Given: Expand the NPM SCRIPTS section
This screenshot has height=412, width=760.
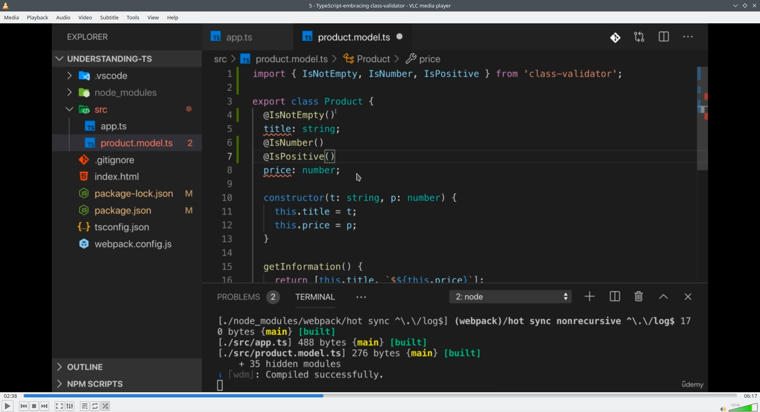Looking at the screenshot, I should tap(127, 384).
